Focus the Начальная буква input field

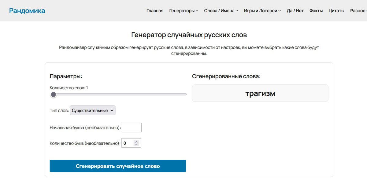pos(132,128)
